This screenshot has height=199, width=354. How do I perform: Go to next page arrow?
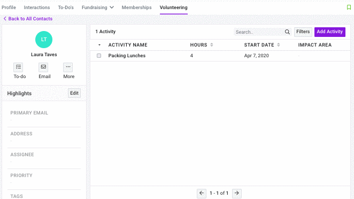tap(236, 193)
